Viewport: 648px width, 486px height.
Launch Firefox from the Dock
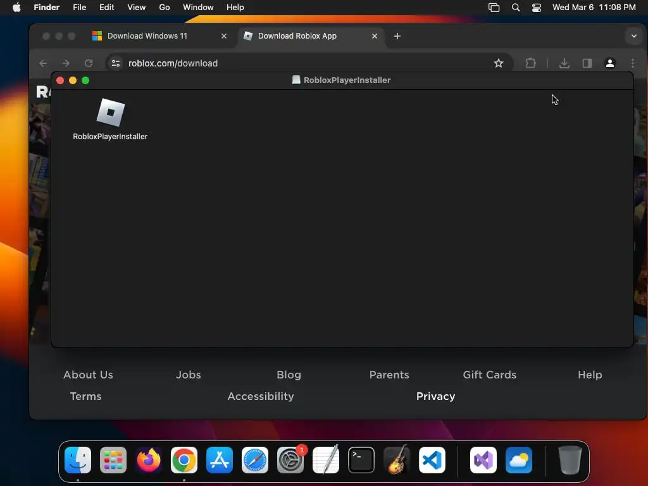[149, 460]
